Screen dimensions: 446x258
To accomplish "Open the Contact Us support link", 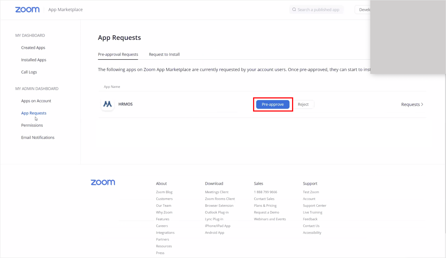I will (x=311, y=226).
